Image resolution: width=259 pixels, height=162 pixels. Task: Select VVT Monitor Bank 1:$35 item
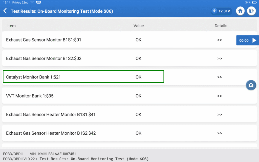tap(30, 96)
